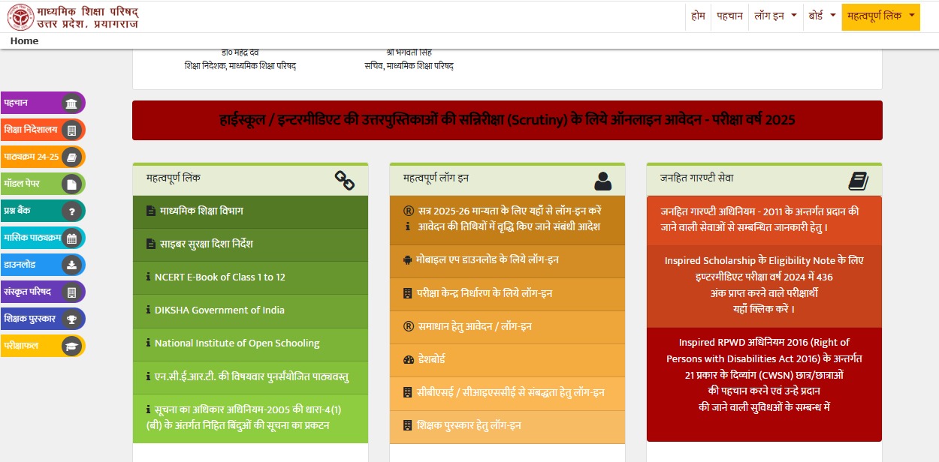Screen dimensions: 939x462
Task: Open NCERT E-Book of Class 1 to 12
Action: click(219, 277)
